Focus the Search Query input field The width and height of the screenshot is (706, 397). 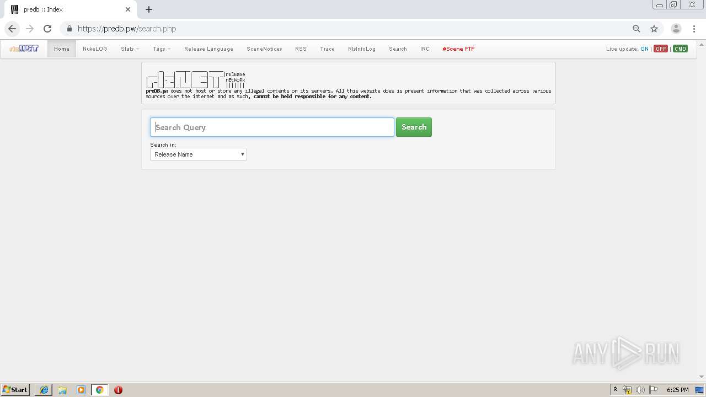[272, 127]
